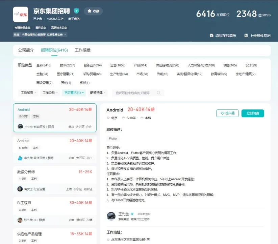
Task: Show 金融(98) positions
Action: coord(42,74)
